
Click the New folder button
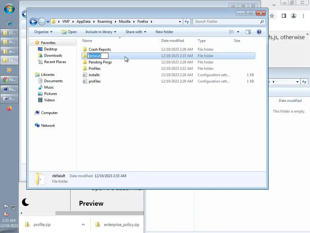(x=164, y=32)
